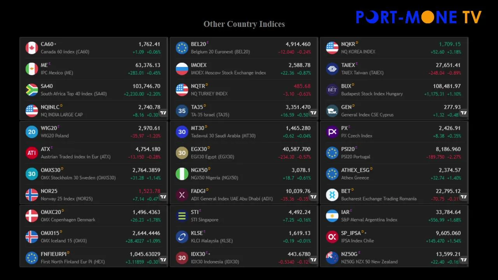Click the TradingView logo in the Canada widget

click(163, 113)
